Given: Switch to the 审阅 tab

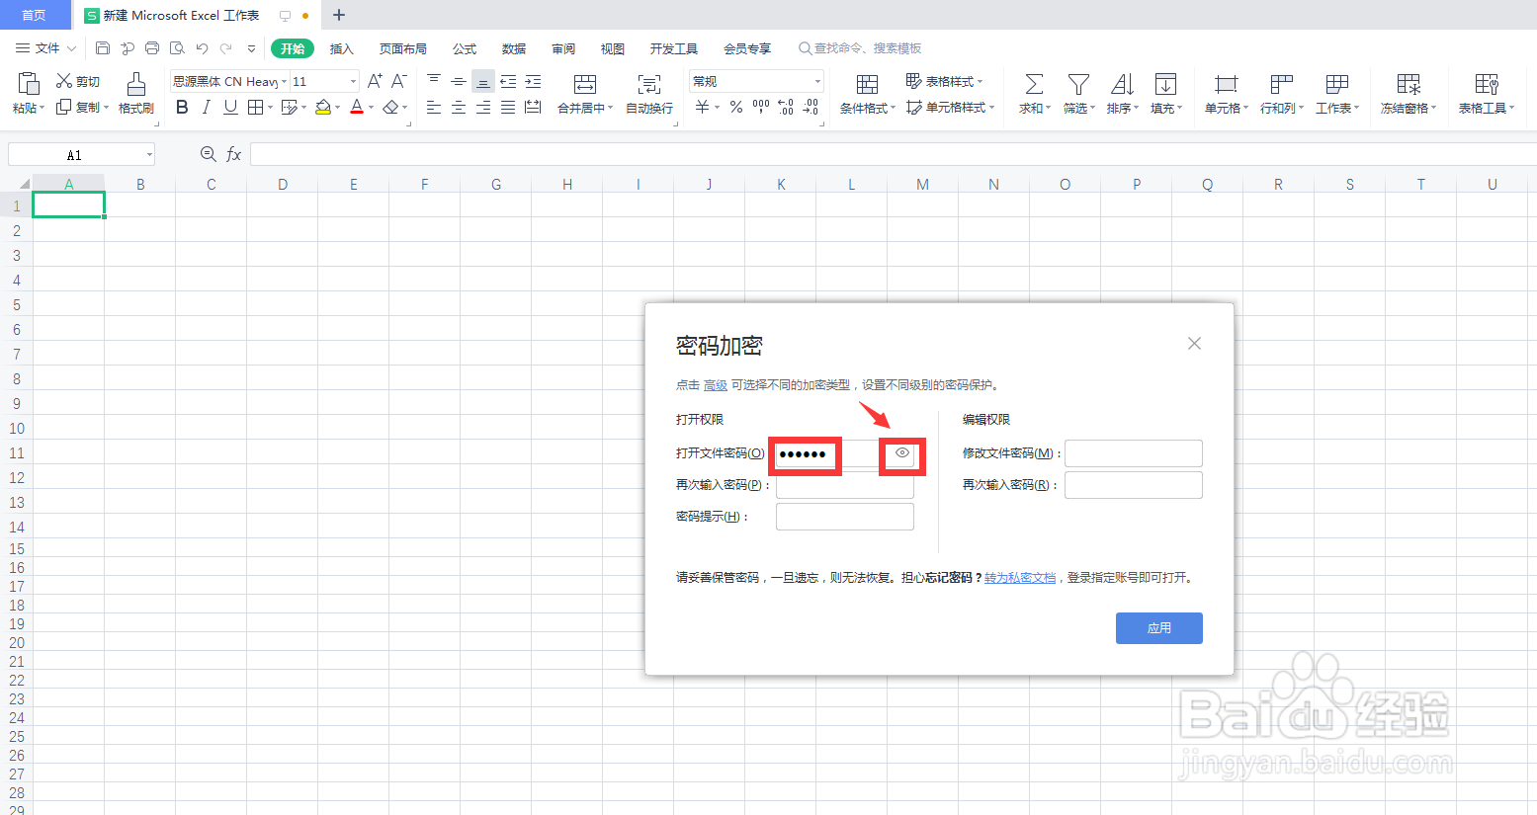Looking at the screenshot, I should [x=563, y=48].
